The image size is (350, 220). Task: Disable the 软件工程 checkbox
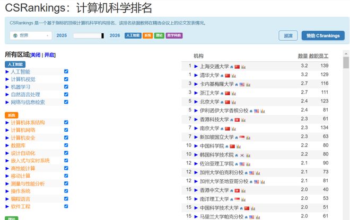(x=66, y=206)
